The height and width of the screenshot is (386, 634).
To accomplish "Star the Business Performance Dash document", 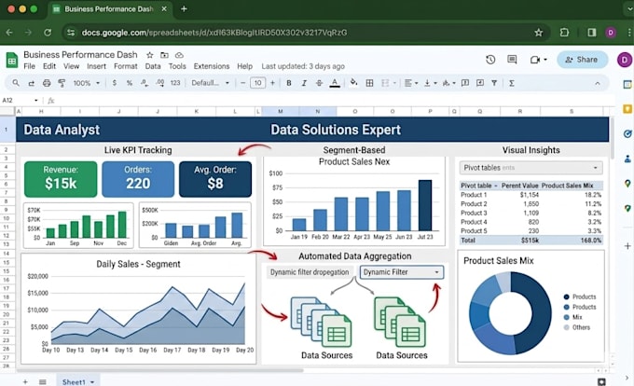I will [149, 55].
